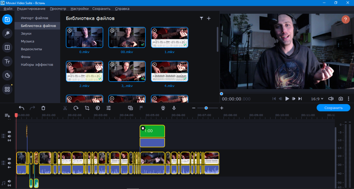The width and height of the screenshot is (354, 189).
Task: Open the More tools grid icon
Action: tap(7, 89)
